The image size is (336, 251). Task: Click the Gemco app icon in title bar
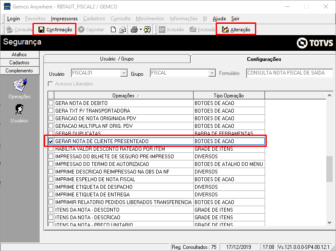(7, 7)
